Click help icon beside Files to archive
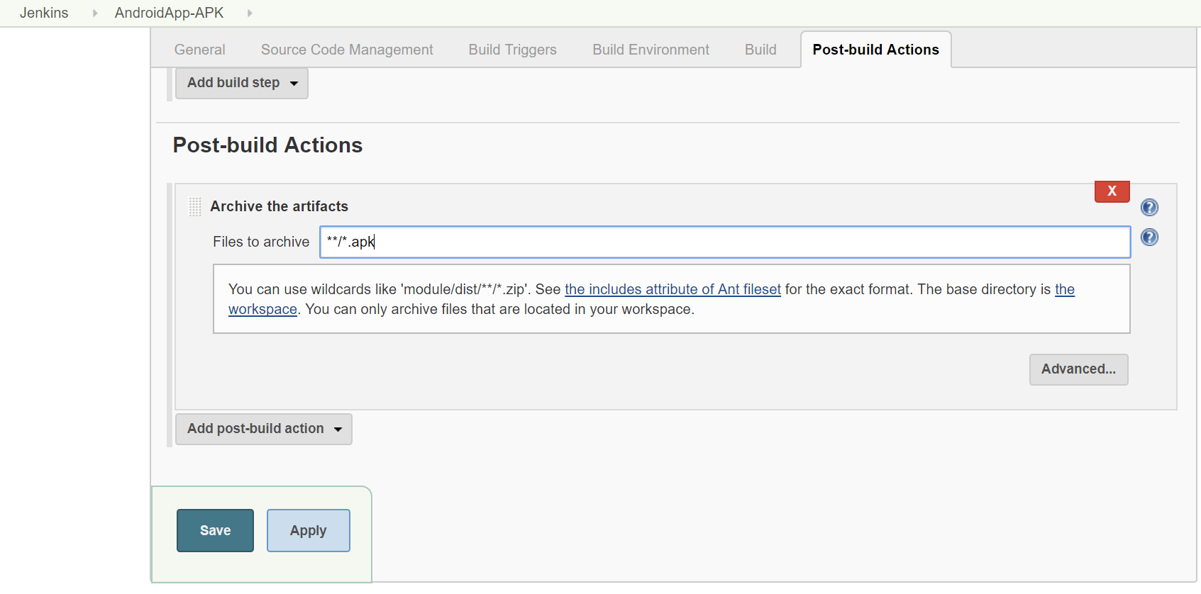This screenshot has width=1201, height=594. coord(1149,237)
